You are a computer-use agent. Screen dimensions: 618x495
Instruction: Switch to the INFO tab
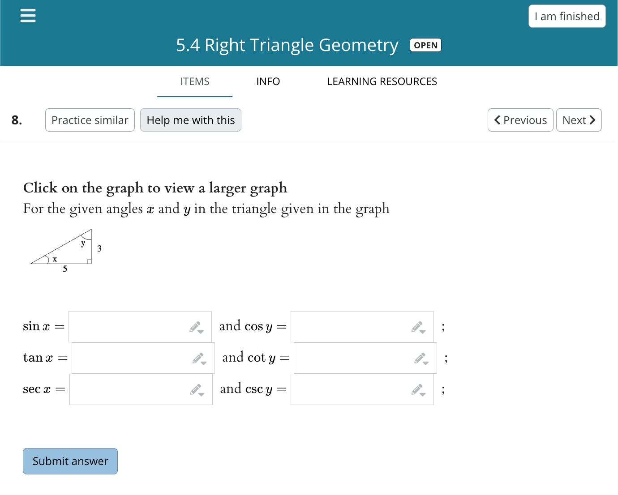(268, 81)
